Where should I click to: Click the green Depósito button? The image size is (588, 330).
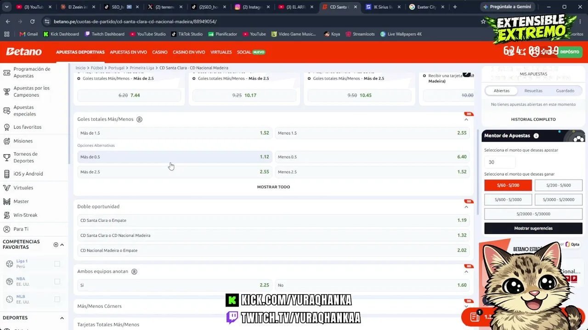[570, 52]
